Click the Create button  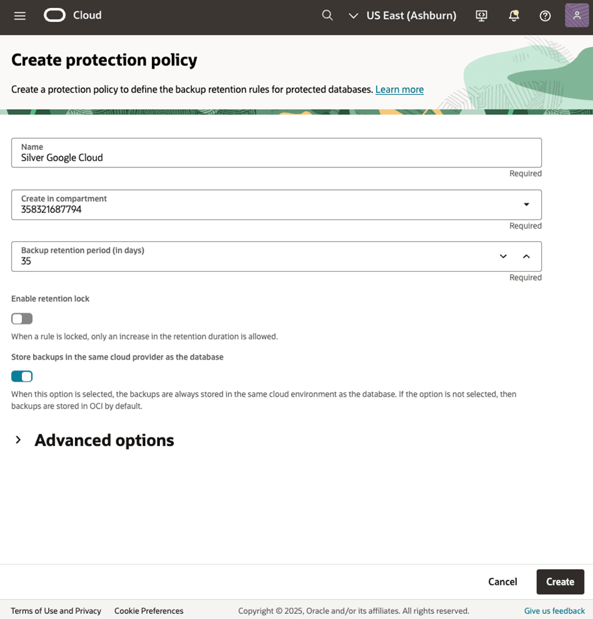click(560, 582)
